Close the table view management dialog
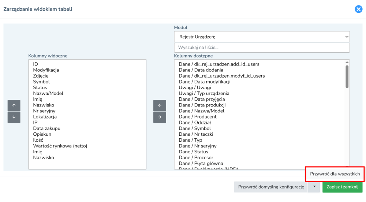The height and width of the screenshot is (202, 366). click(358, 9)
